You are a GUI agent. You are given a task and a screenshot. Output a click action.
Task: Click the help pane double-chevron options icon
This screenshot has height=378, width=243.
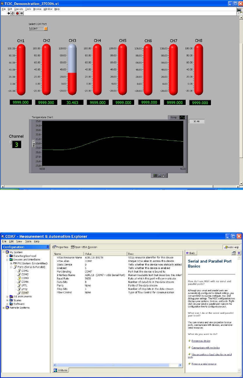(x=239, y=253)
